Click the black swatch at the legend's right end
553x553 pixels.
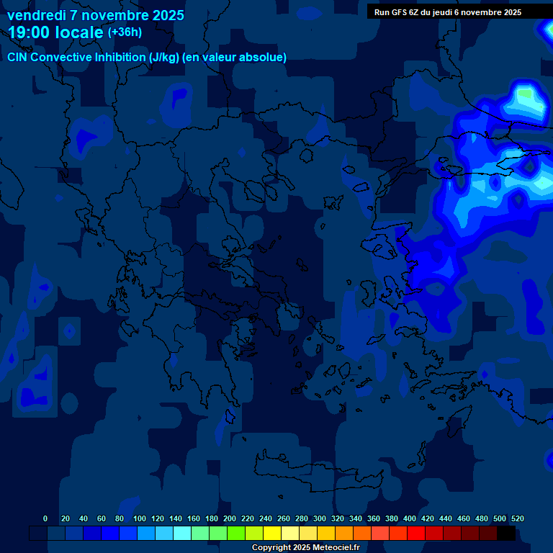click(x=506, y=534)
